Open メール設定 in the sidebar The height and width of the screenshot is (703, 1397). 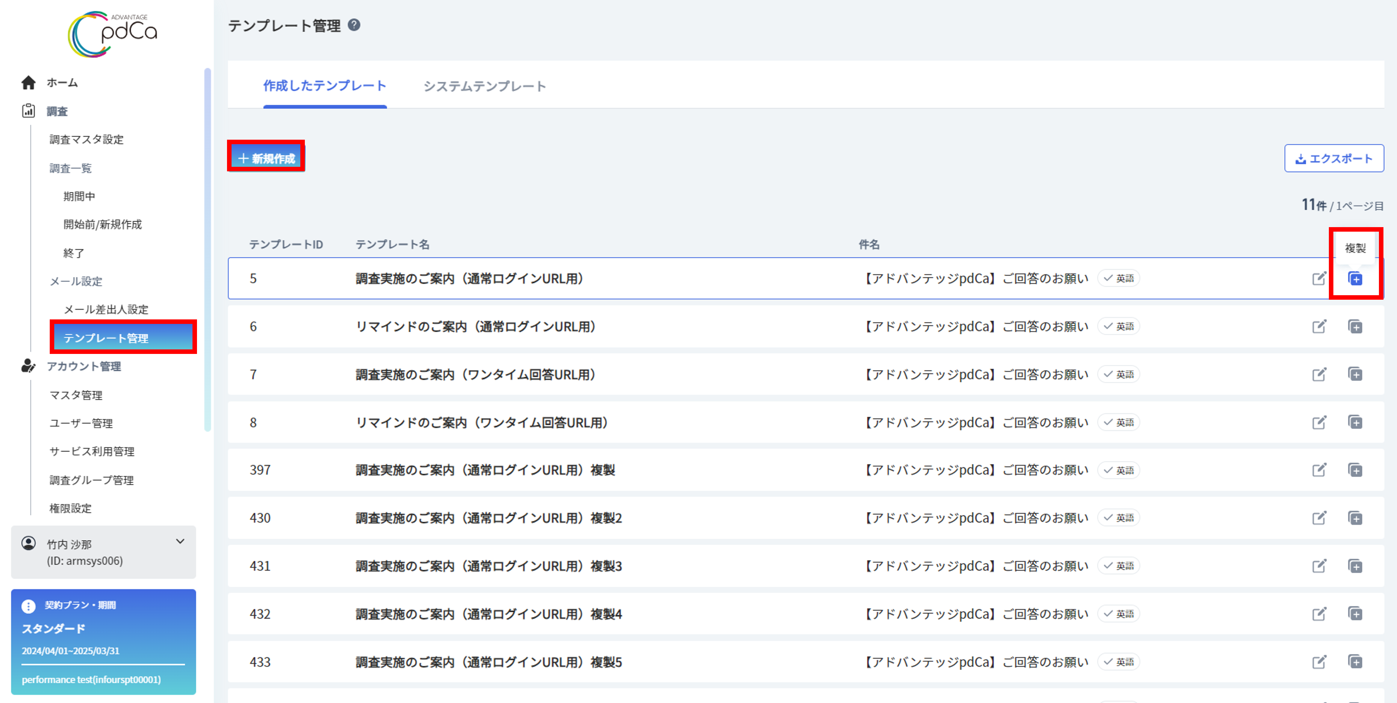pyautogui.click(x=76, y=281)
